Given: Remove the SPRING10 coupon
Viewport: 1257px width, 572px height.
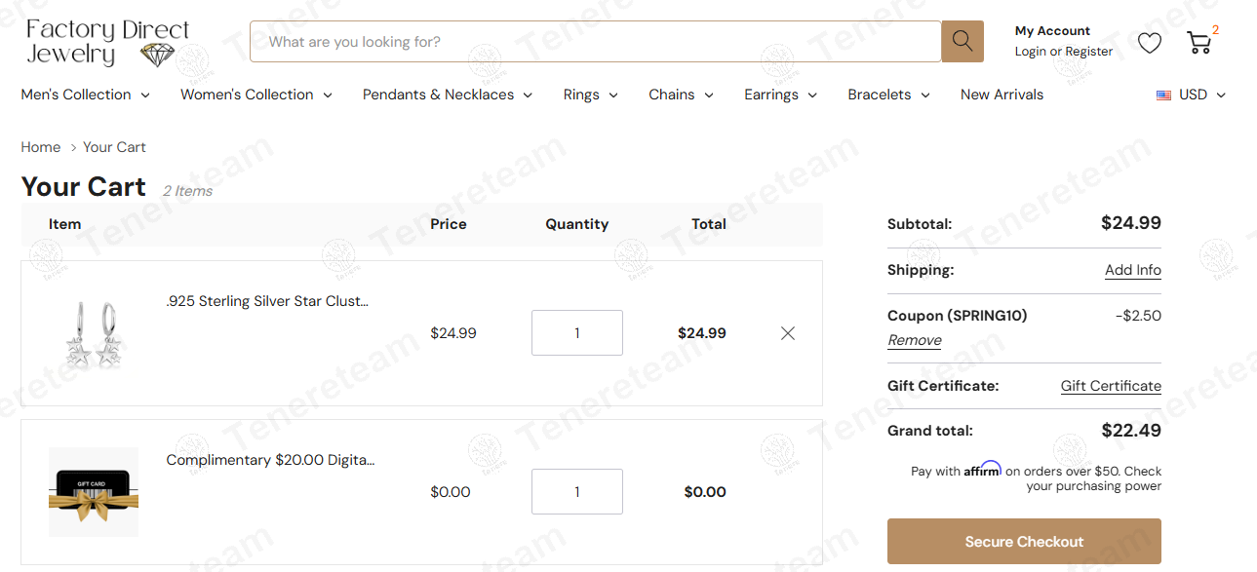Looking at the screenshot, I should [914, 340].
